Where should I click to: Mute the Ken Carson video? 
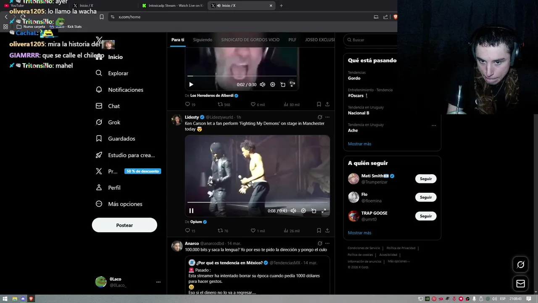pos(293,211)
